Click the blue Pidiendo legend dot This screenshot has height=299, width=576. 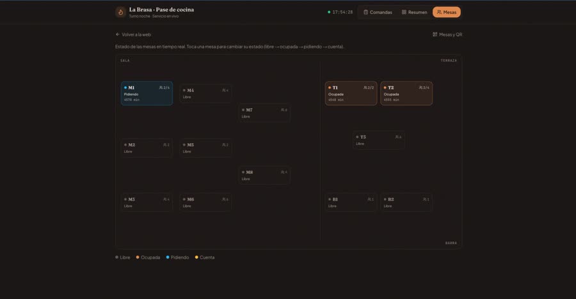coord(168,257)
